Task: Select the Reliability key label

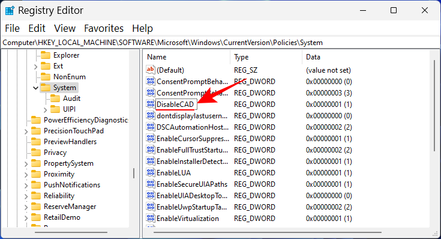Action: tap(59, 196)
